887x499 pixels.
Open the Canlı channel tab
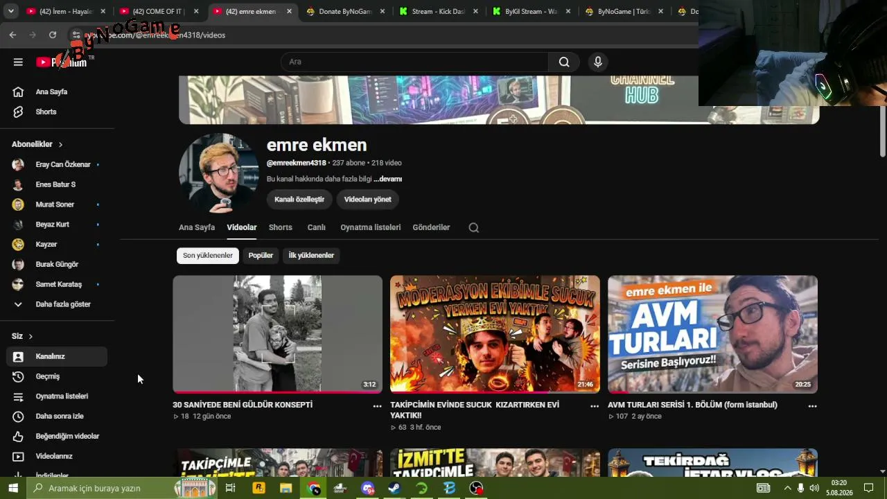[x=317, y=227]
